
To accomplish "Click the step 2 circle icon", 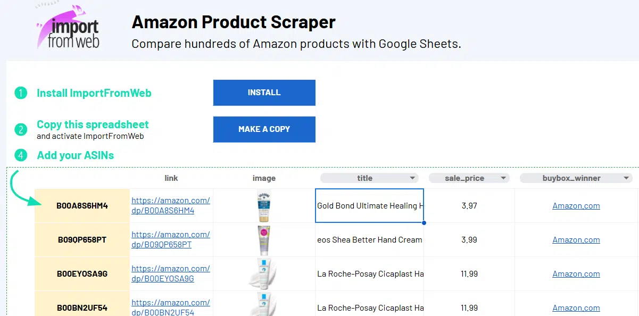I will click(x=21, y=129).
